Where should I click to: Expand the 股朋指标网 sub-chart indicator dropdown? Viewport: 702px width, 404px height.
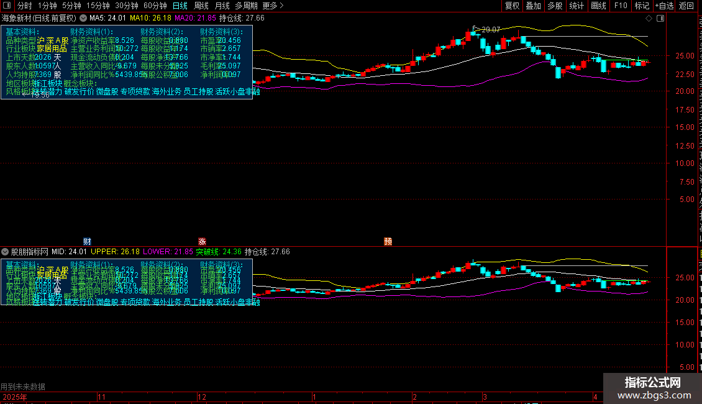coord(5,252)
